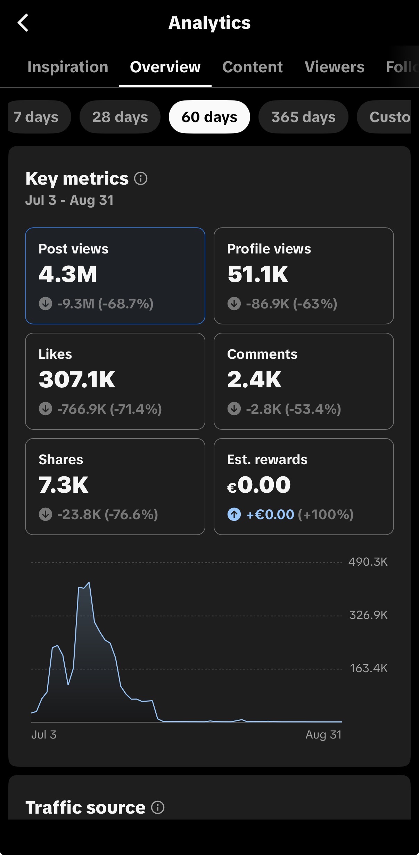
Task: Switch to the Inspiration tab
Action: [x=68, y=67]
